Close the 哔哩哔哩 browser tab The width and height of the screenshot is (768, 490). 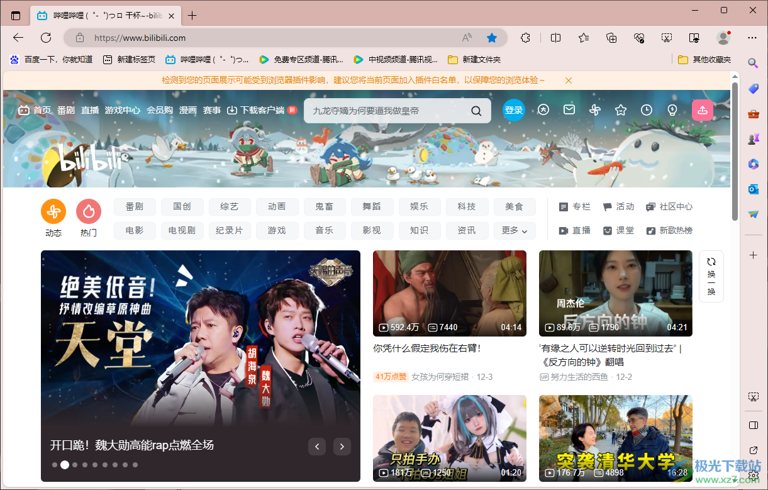pos(171,16)
